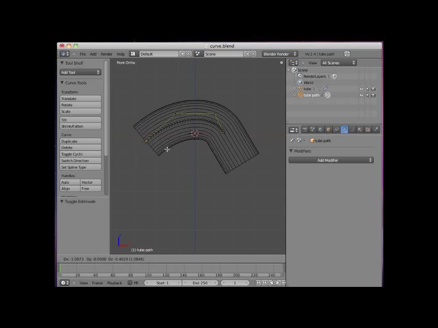Click the Texture properties tab (checkered icon)
This screenshot has height=328, width=438.
pyautogui.click(x=367, y=129)
